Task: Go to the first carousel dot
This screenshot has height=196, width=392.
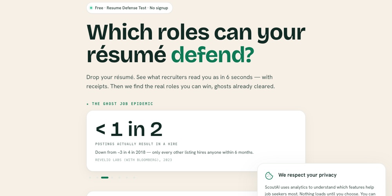Action: pyautogui.click(x=90, y=178)
